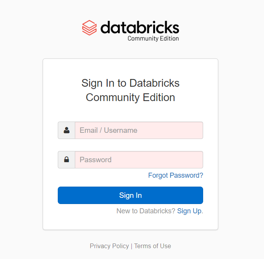Click the pipe separator between footer links
The height and width of the screenshot is (259, 264).
[x=131, y=246]
